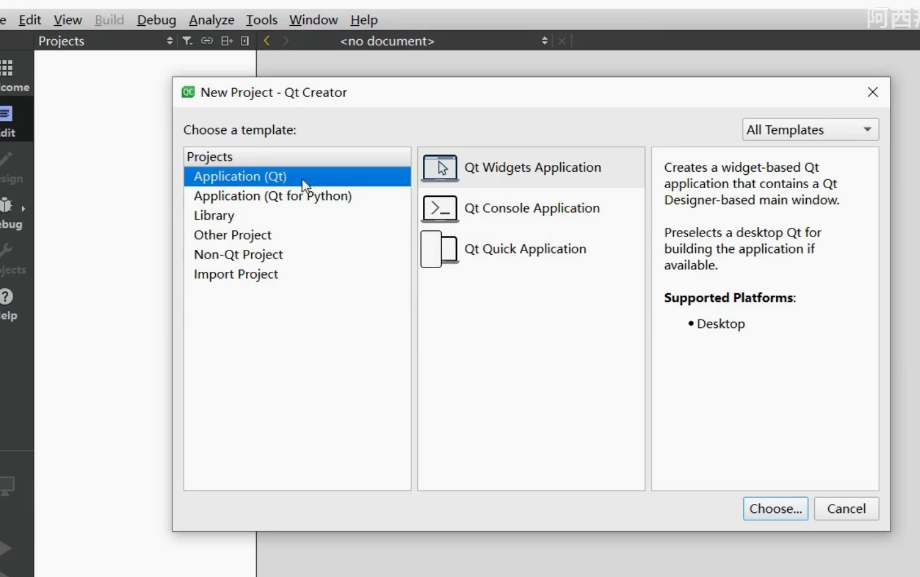Viewport: 920px width, 577px height.
Task: Open the All Templates dropdown
Action: (x=810, y=130)
